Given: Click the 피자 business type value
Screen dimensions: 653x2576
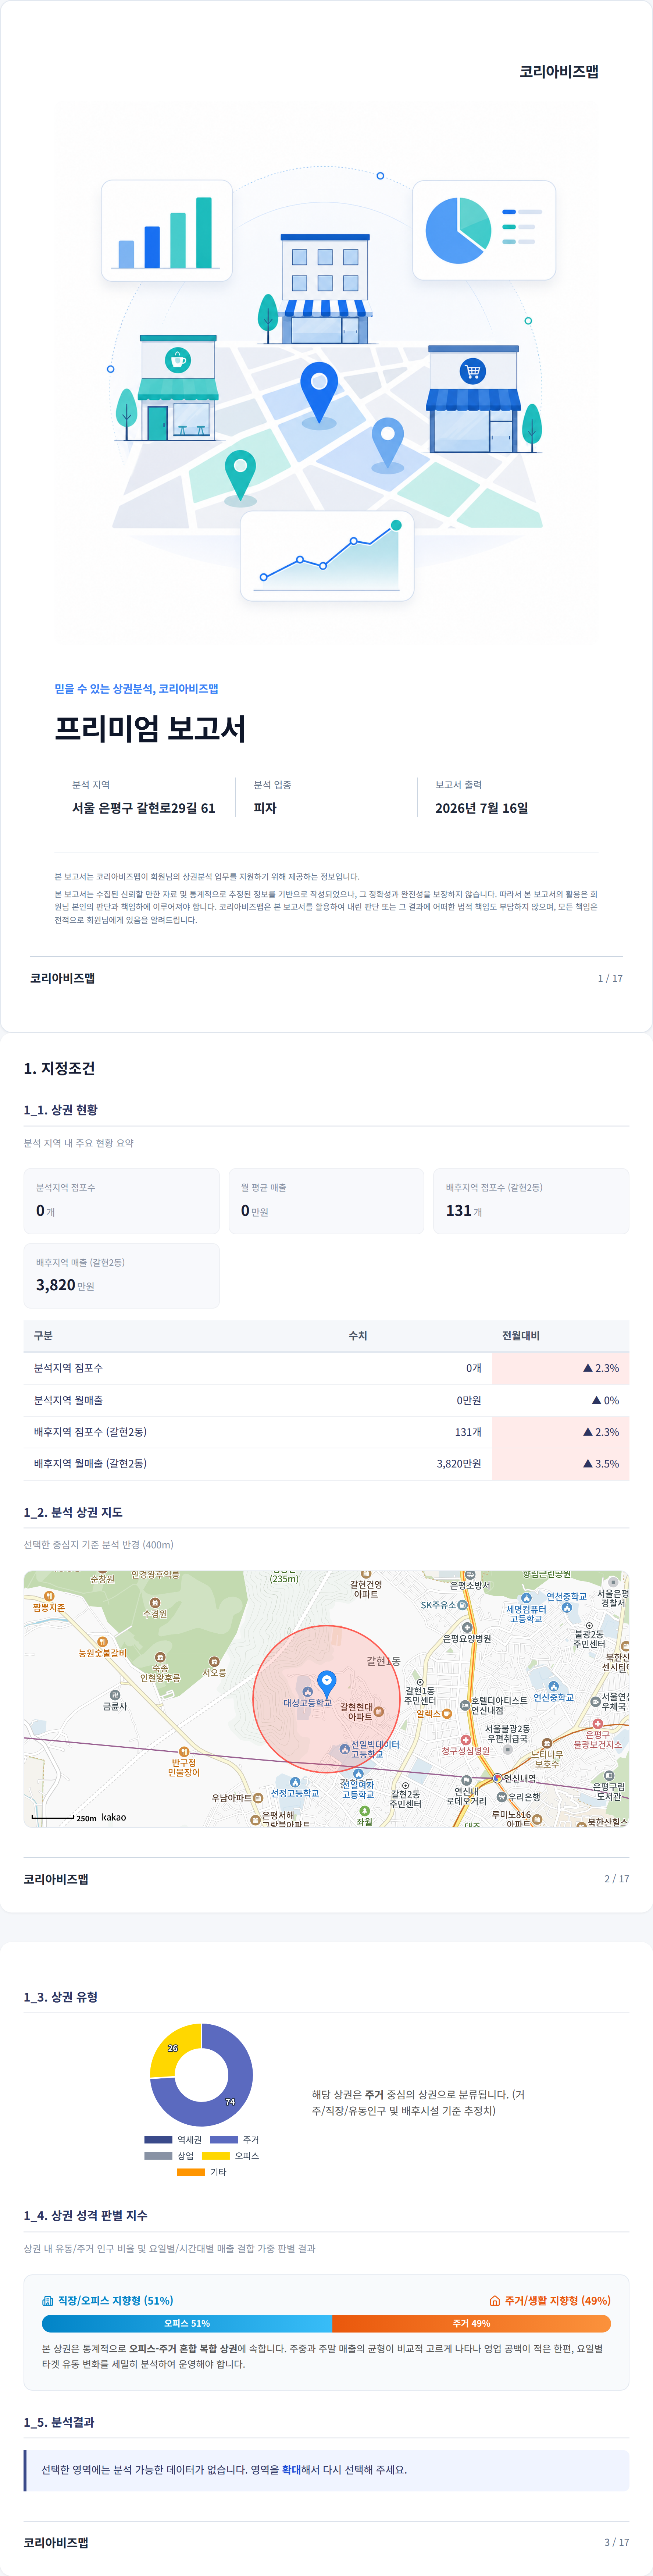Looking at the screenshot, I should 265,808.
